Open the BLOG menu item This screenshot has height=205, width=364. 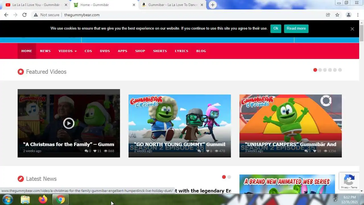tap(201, 51)
